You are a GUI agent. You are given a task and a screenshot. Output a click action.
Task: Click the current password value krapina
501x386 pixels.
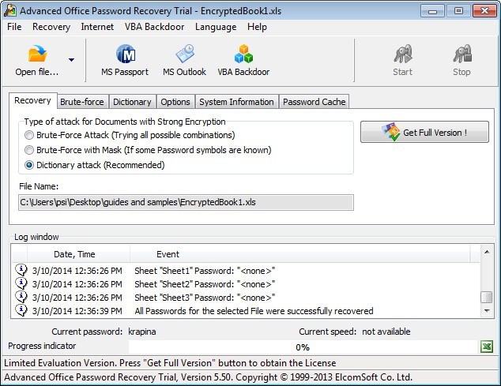point(142,332)
